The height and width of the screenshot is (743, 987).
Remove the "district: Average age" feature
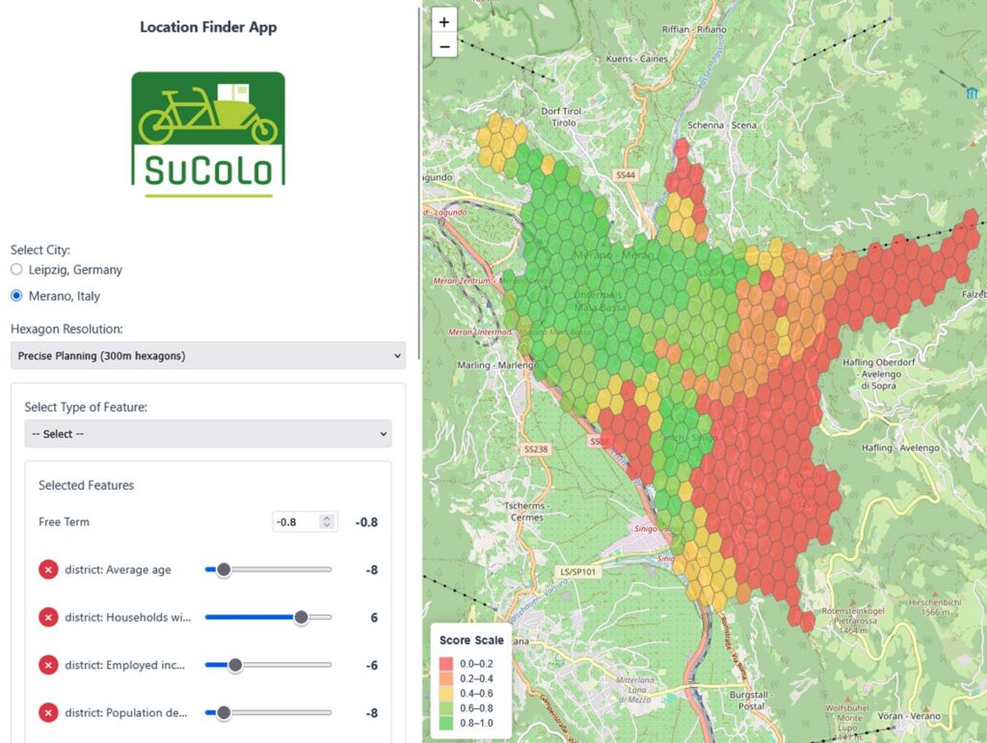pyautogui.click(x=48, y=569)
